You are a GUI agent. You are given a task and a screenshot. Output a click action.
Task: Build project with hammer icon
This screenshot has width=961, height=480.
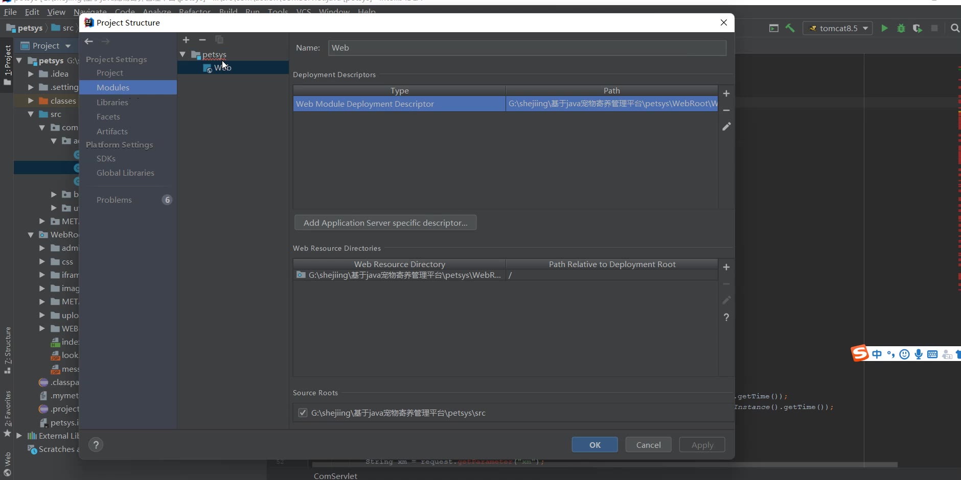pos(790,28)
